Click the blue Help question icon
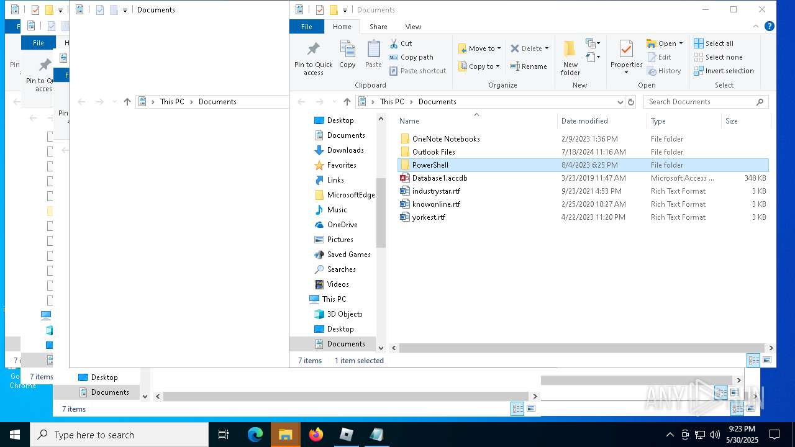 pos(769,27)
